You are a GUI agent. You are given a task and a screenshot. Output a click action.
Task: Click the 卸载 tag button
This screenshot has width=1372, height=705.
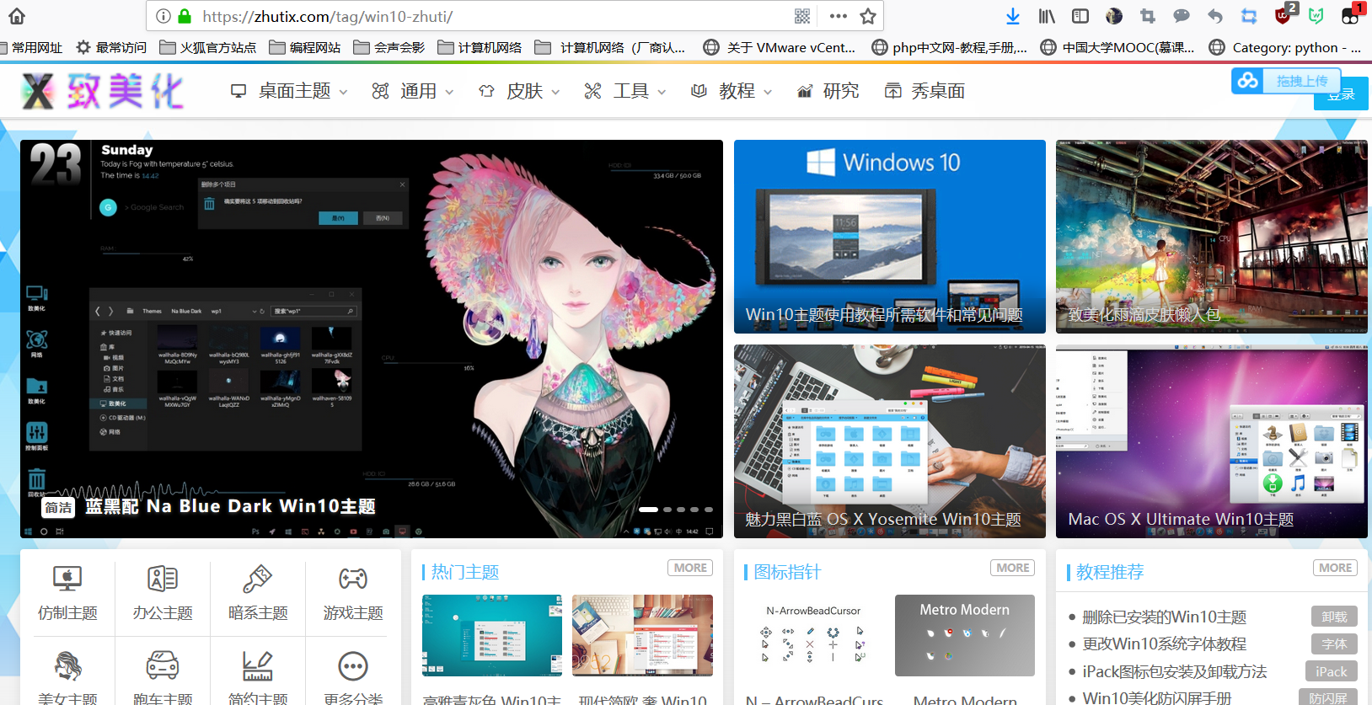pyautogui.click(x=1334, y=617)
